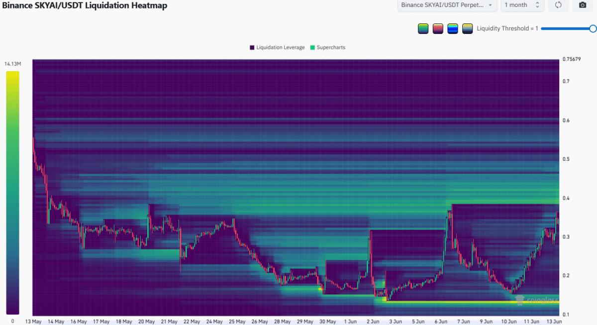
Task: Click the 0.1 price axis label
Action: pyautogui.click(x=566, y=315)
